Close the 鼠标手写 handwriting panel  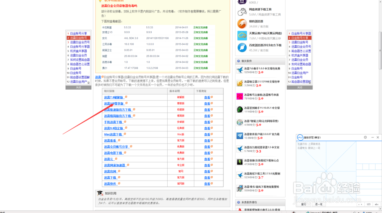(x=378, y=137)
